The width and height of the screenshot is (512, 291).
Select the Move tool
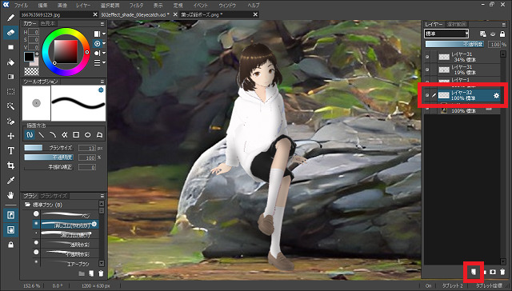tap(10, 136)
